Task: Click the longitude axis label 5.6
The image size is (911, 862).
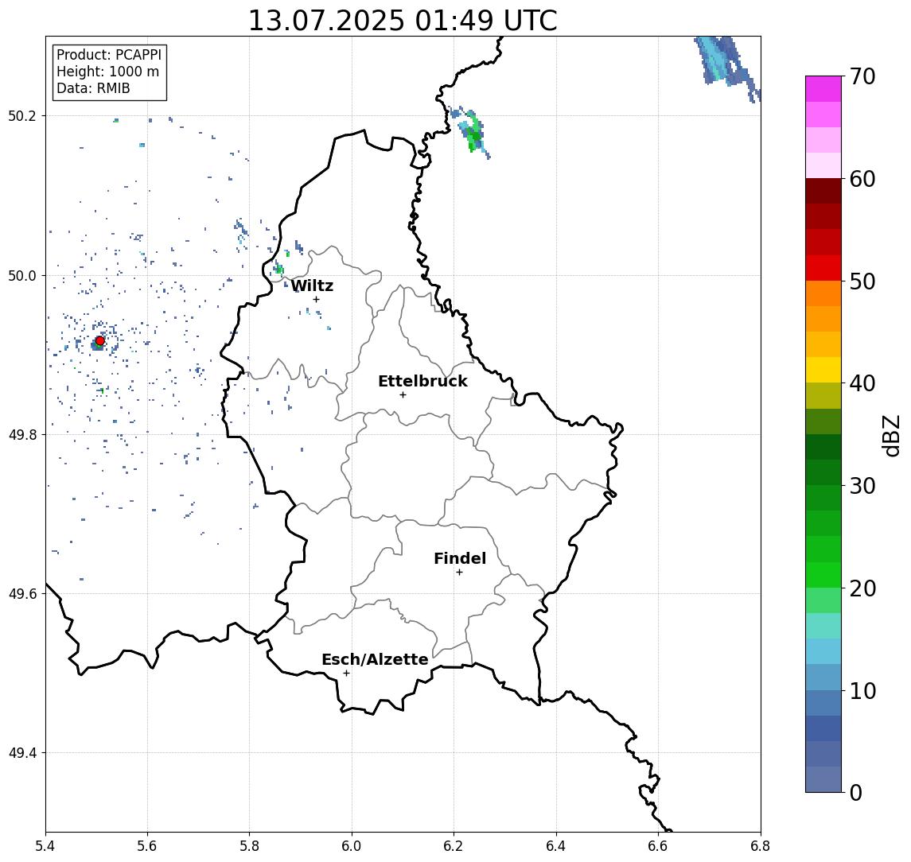Action: point(147,846)
